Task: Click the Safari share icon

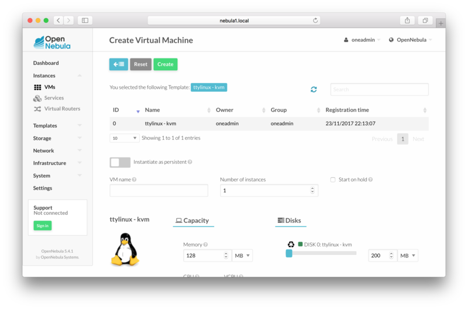Action: 407,20
